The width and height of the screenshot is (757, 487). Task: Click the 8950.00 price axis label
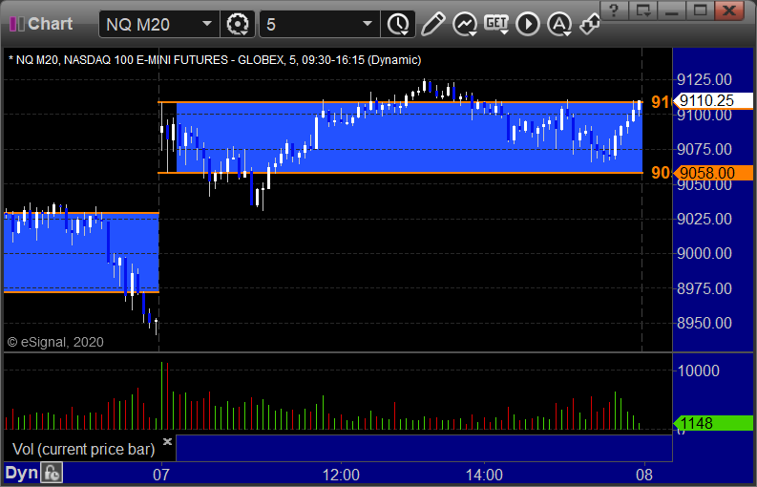(704, 323)
